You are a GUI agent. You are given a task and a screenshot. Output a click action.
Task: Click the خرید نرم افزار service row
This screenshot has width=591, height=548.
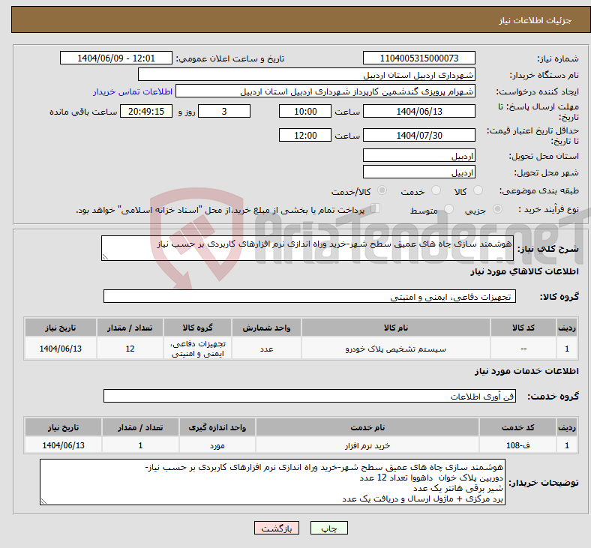[x=301, y=445]
